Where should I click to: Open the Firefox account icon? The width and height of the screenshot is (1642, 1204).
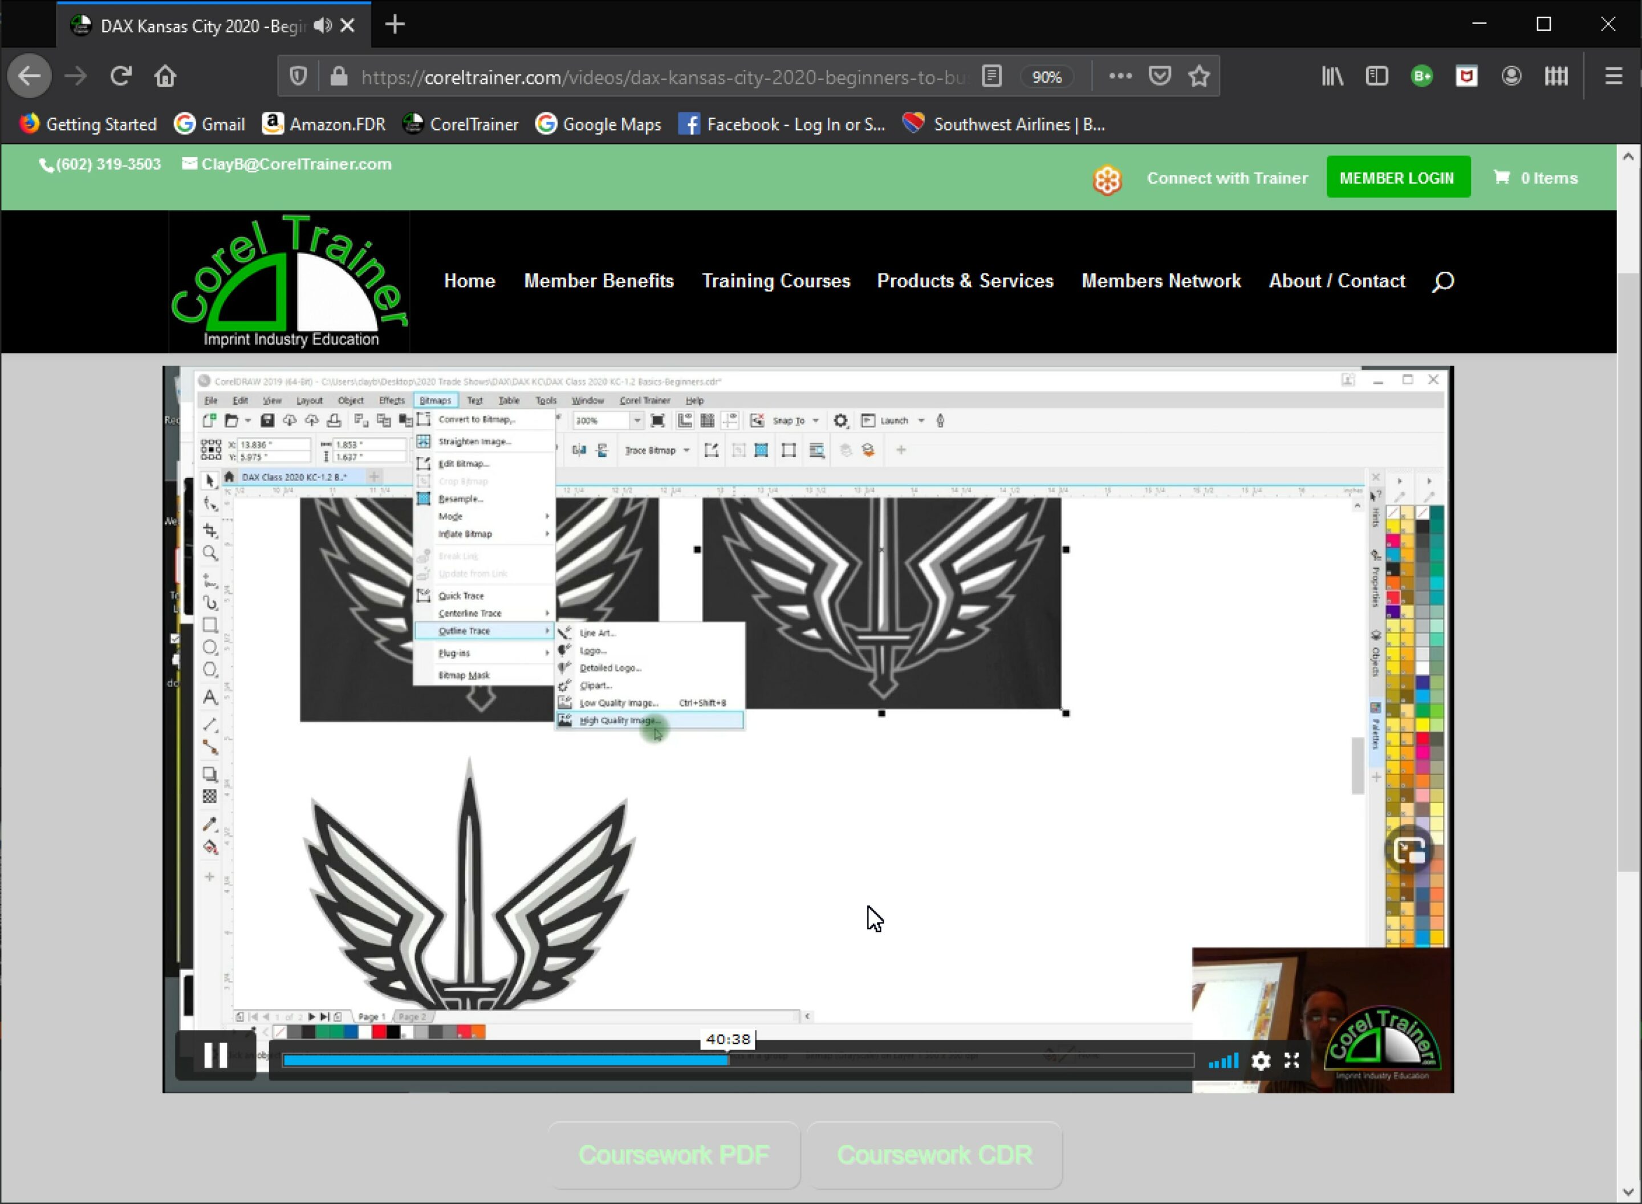click(1511, 76)
